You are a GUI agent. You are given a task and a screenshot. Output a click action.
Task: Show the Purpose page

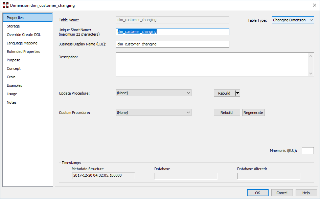(x=14, y=60)
